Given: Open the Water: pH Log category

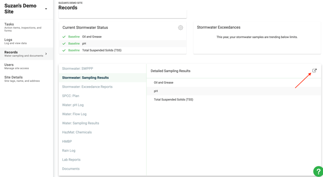Looking at the screenshot, I should (102, 105).
